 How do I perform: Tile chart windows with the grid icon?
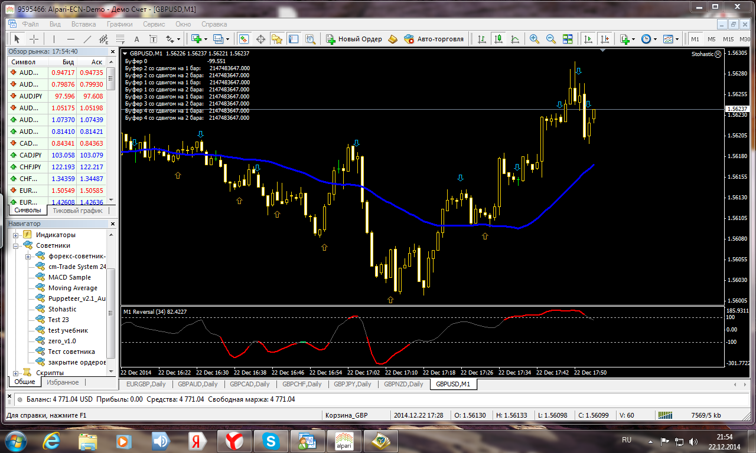tap(568, 39)
